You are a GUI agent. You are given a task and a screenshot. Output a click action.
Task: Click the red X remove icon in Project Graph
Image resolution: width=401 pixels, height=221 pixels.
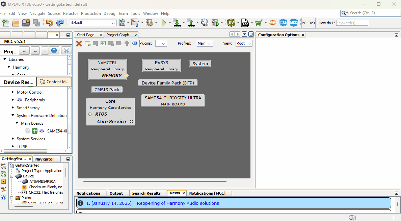tap(79, 44)
